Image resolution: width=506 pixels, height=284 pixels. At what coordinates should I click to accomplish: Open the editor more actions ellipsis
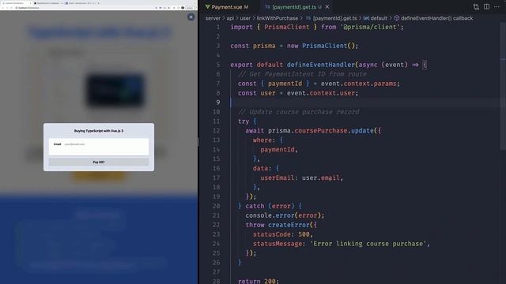point(497,7)
